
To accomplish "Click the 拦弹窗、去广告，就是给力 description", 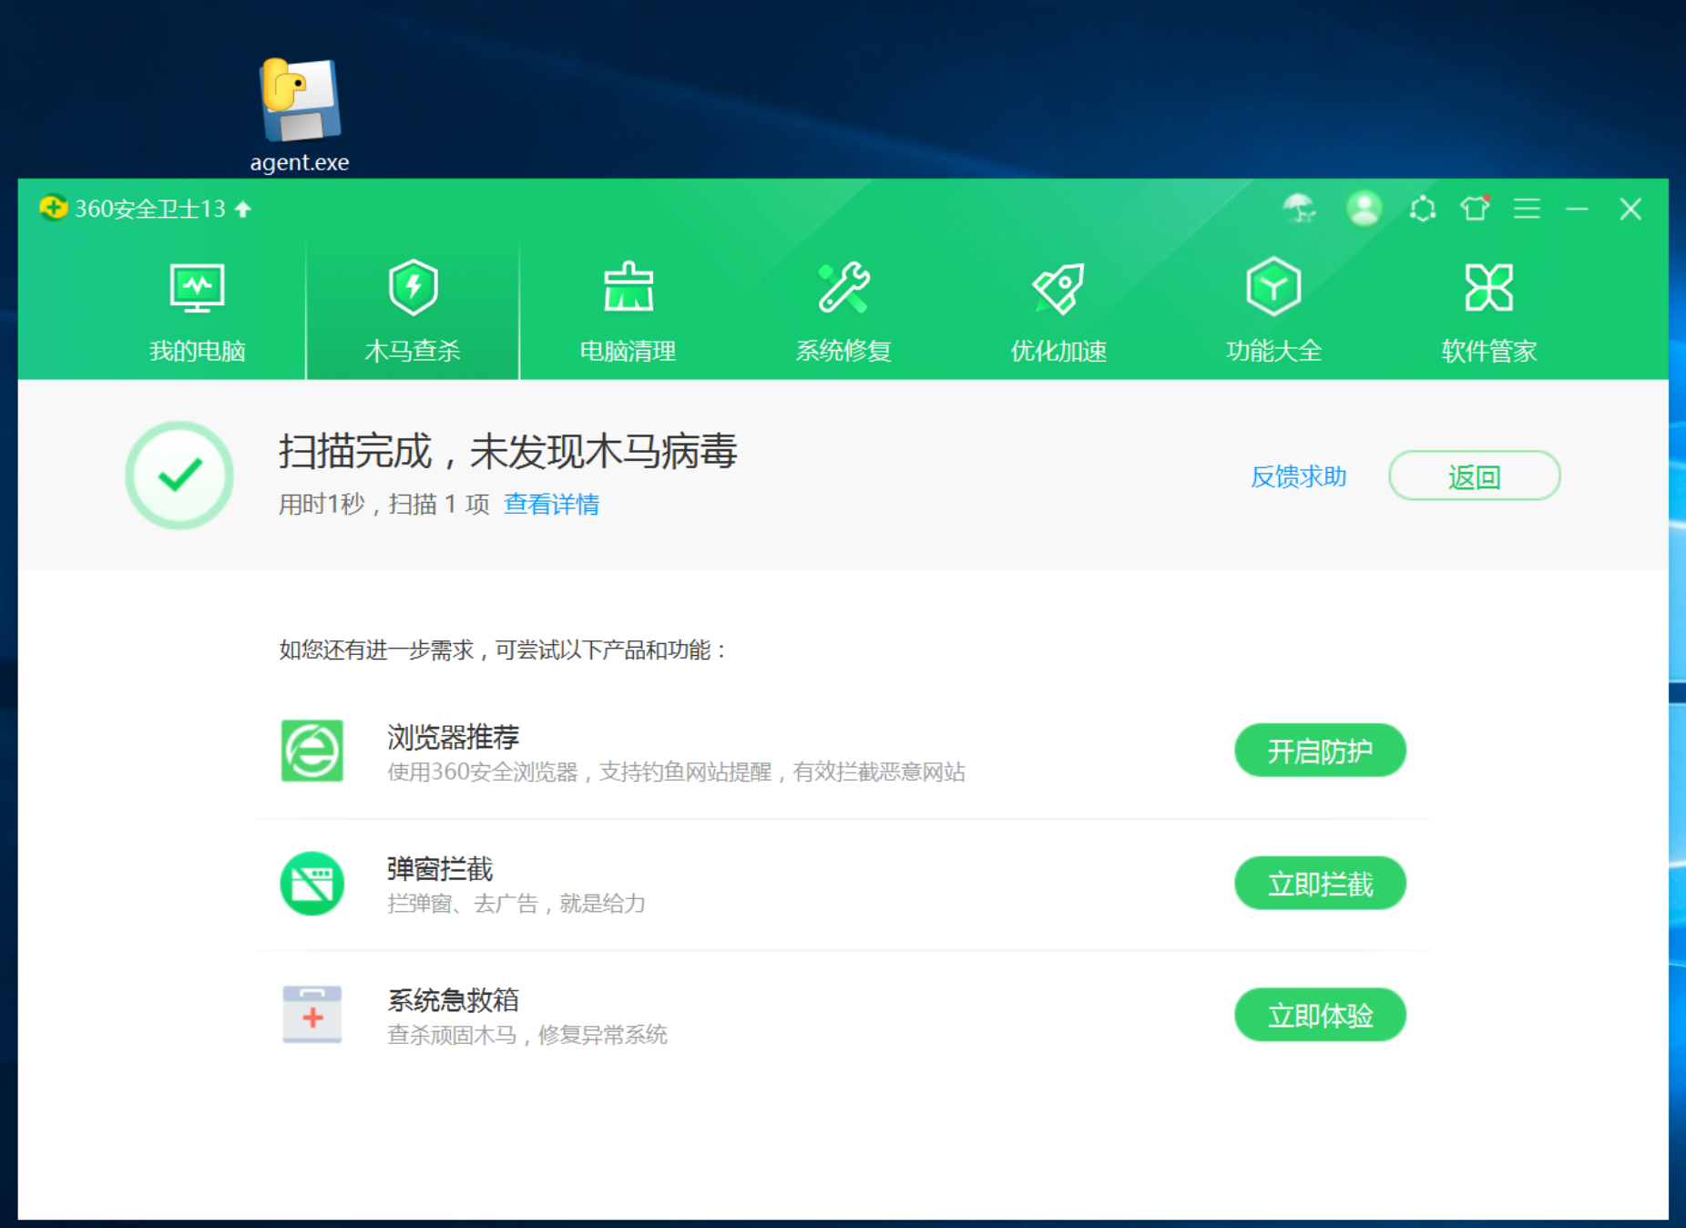I will tap(516, 904).
